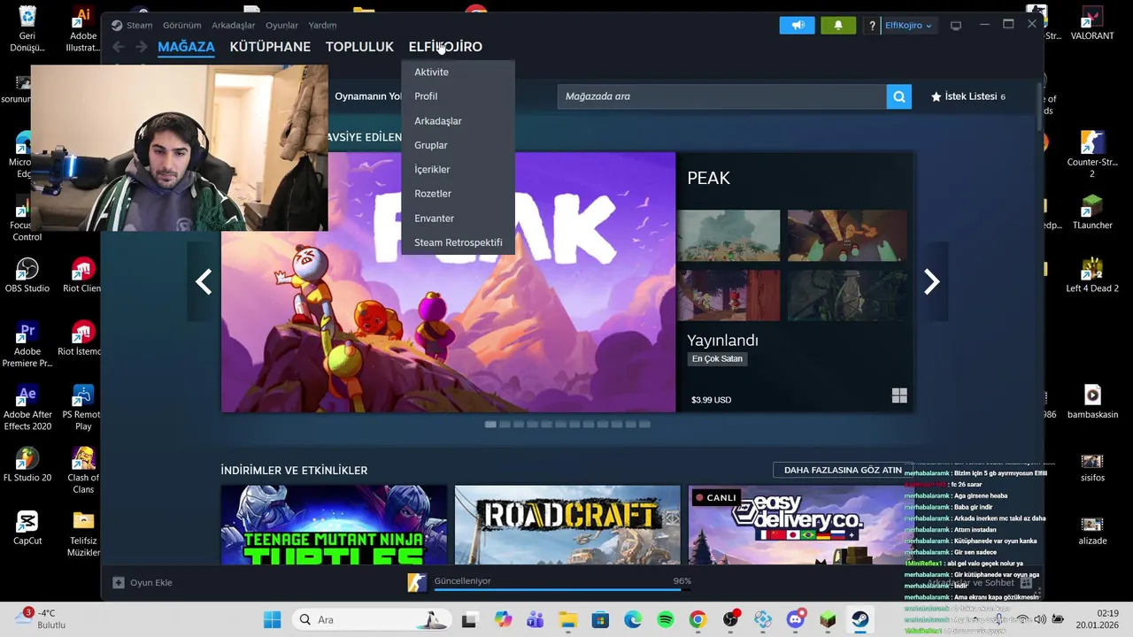Switch to the MAĞAZA tab
Viewport: 1133px width, 637px height.
click(x=186, y=47)
